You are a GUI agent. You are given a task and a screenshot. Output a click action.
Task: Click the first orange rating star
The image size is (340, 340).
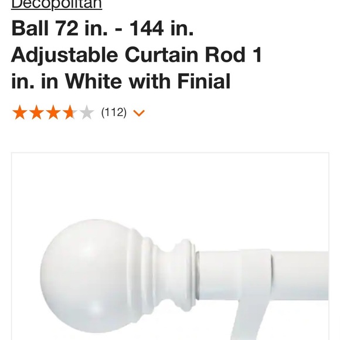[x=20, y=113]
